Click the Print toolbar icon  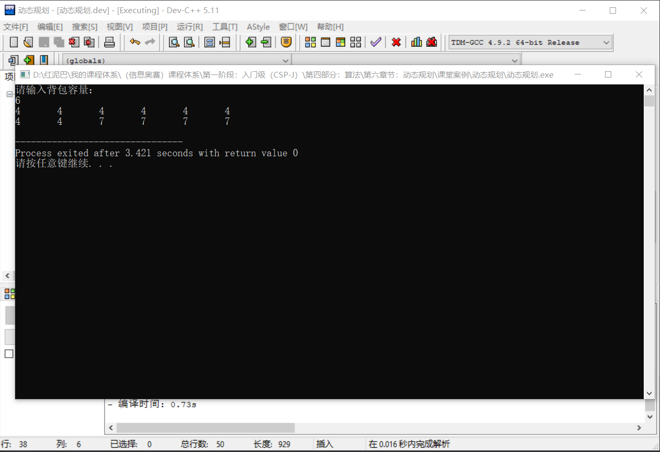109,42
